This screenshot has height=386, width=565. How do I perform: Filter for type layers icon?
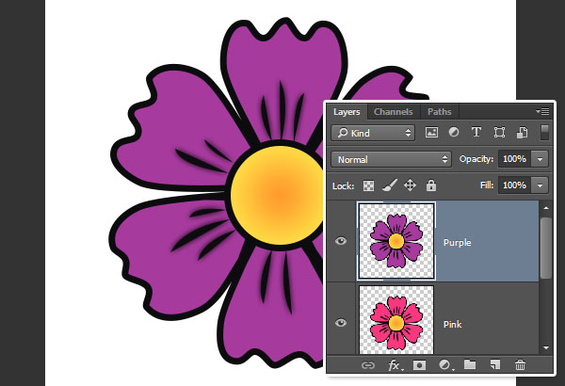tap(476, 132)
